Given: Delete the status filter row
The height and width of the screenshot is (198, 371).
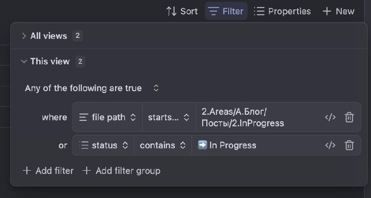Looking at the screenshot, I should tap(349, 145).
